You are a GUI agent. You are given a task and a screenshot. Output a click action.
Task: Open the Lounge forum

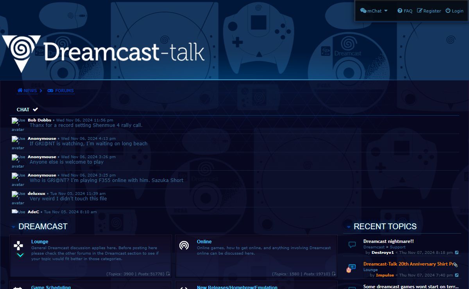coord(40,242)
